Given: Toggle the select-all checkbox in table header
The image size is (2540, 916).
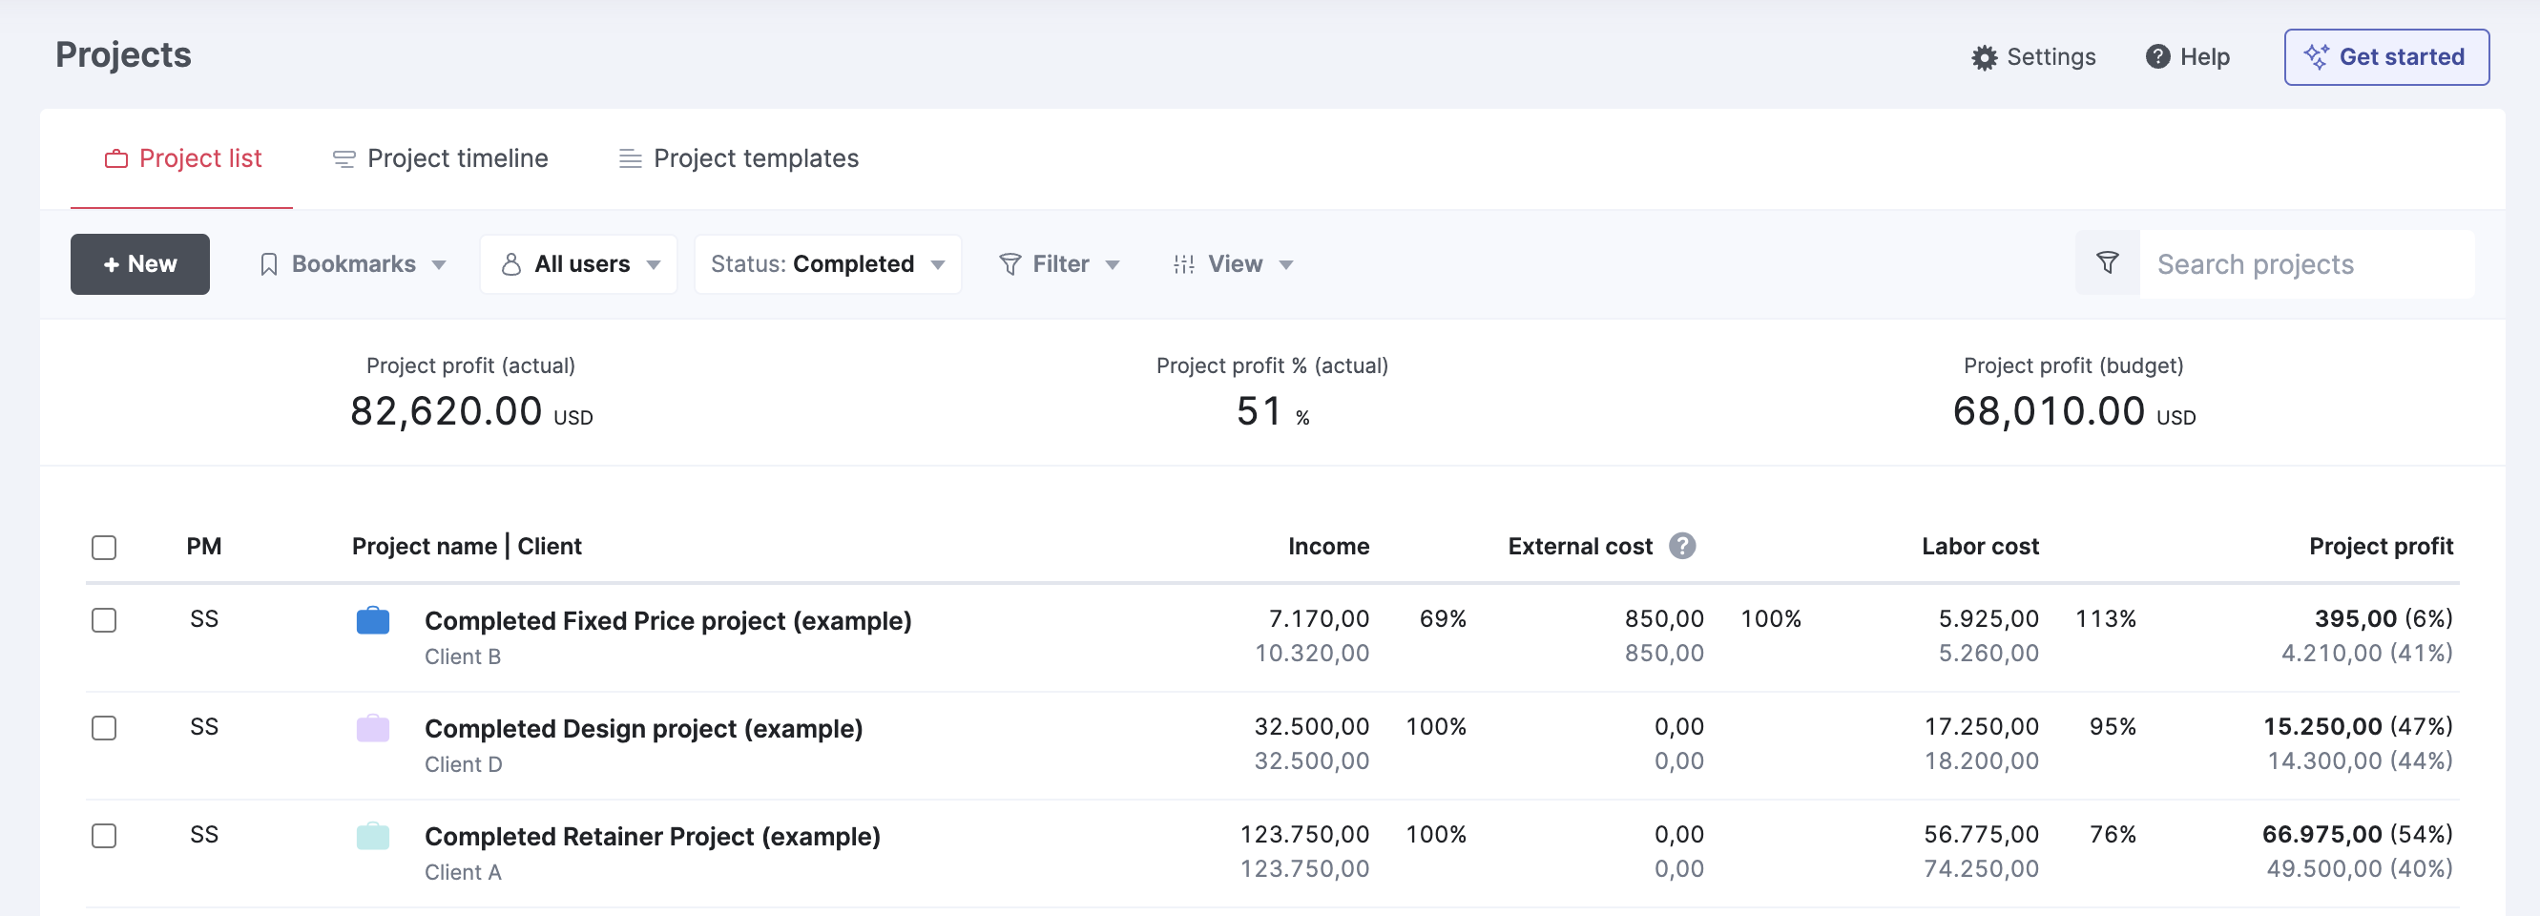Looking at the screenshot, I should [x=104, y=548].
